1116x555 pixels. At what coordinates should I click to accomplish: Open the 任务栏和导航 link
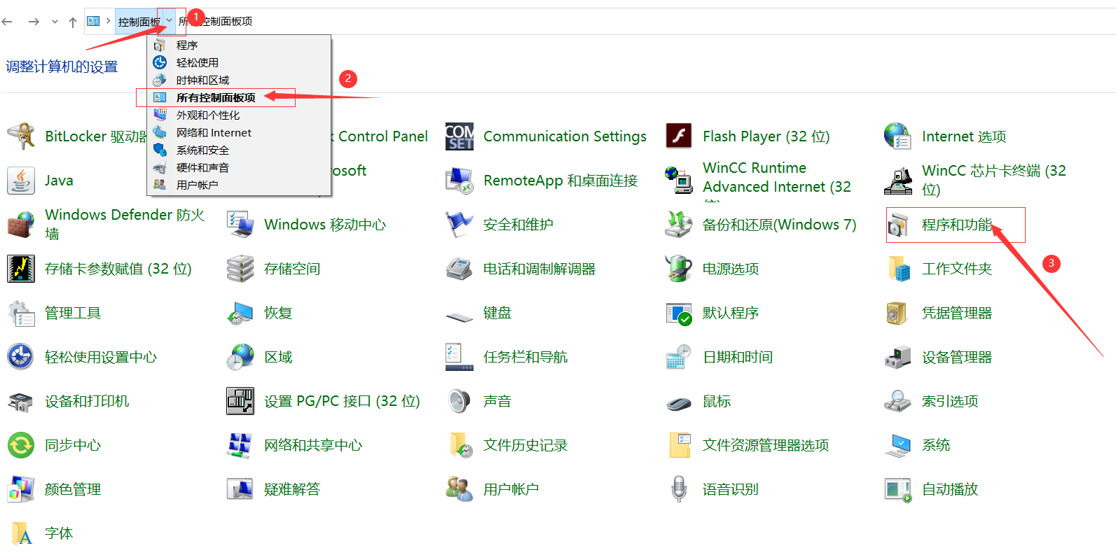pyautogui.click(x=525, y=357)
